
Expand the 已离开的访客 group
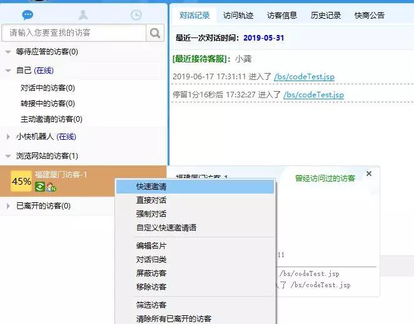(x=8, y=206)
